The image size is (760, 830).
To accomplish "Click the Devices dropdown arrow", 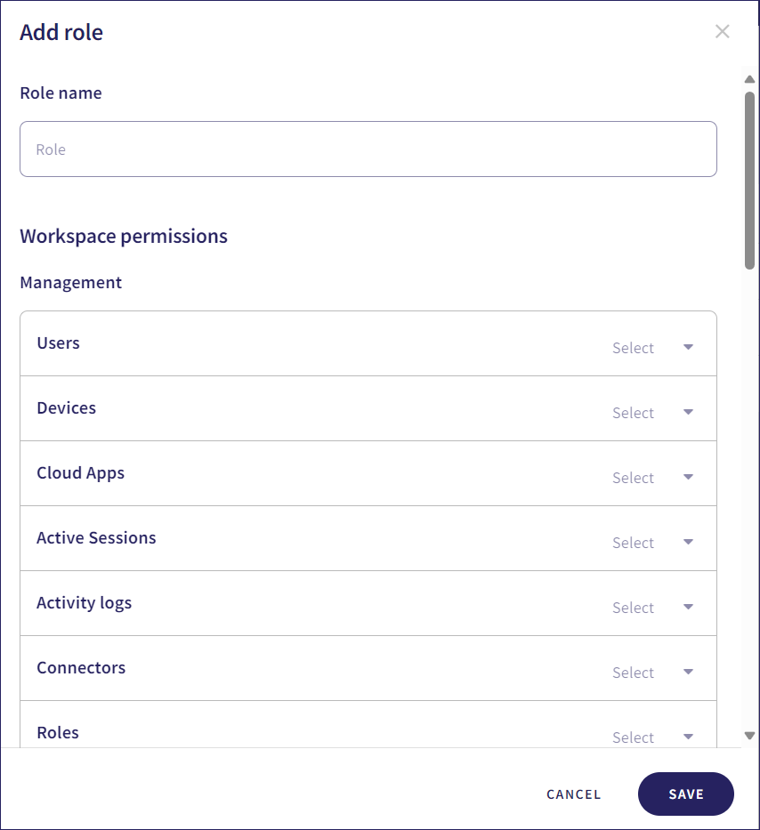I will pyautogui.click(x=688, y=412).
